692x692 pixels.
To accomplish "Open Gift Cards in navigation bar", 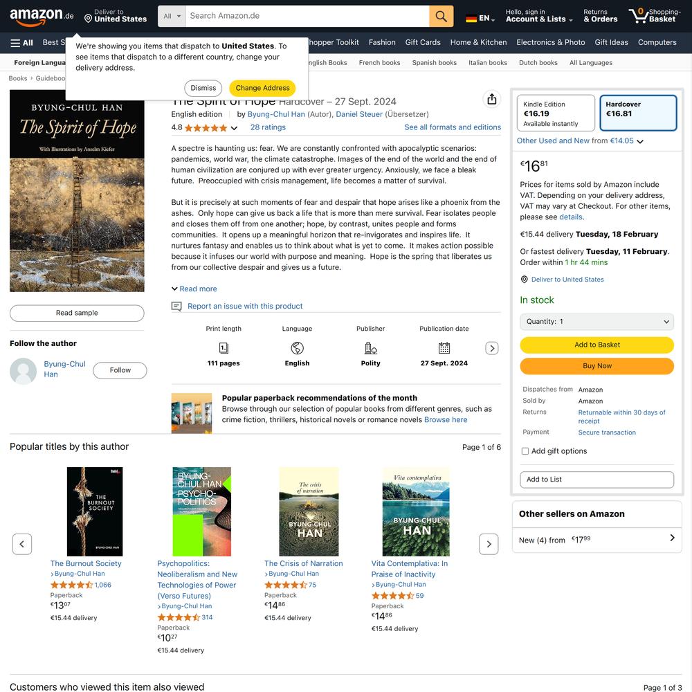I will pos(422,42).
